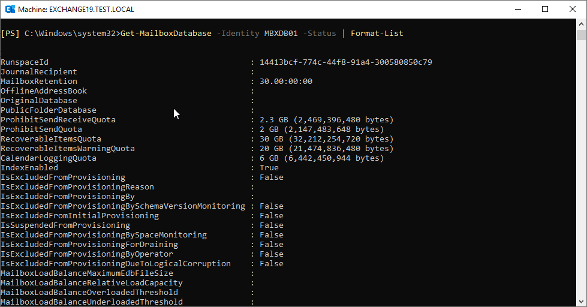Click the ProhibitSendReceiveQuota 2.3 GB value

[x=326, y=120]
